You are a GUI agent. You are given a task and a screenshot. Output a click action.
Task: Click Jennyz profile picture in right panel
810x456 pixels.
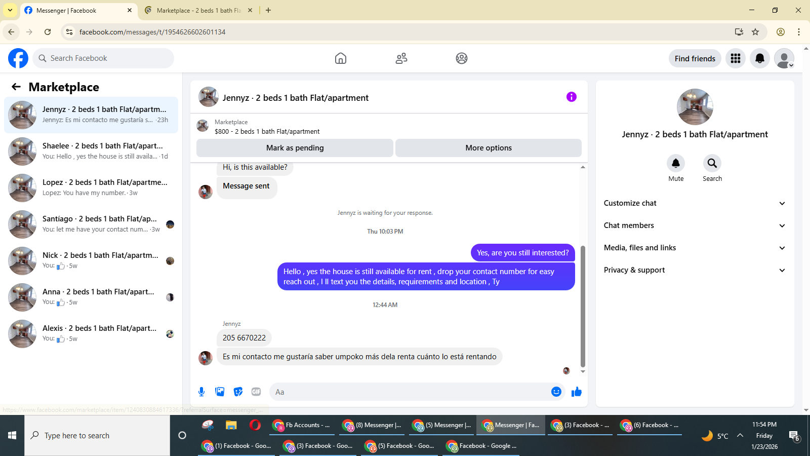click(695, 107)
